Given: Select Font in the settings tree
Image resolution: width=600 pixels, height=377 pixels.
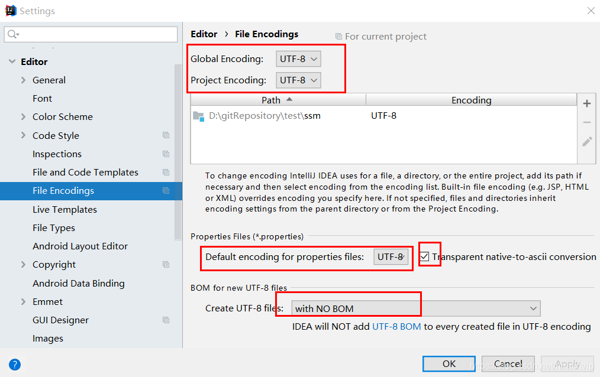Looking at the screenshot, I should [42, 99].
